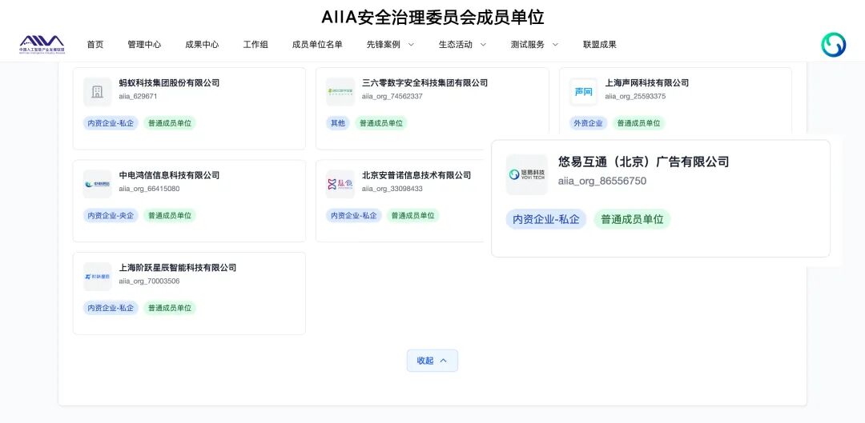865x423 pixels.
Task: Select ID text aiia_org_70003506
Action: coord(149,281)
